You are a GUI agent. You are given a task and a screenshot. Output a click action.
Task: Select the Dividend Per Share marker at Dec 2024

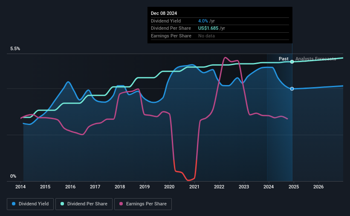point(292,62)
